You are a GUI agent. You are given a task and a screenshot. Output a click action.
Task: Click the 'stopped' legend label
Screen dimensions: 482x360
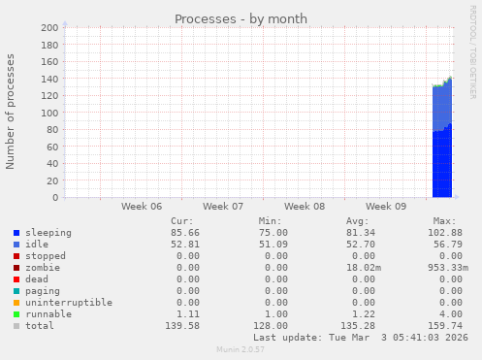click(x=46, y=256)
